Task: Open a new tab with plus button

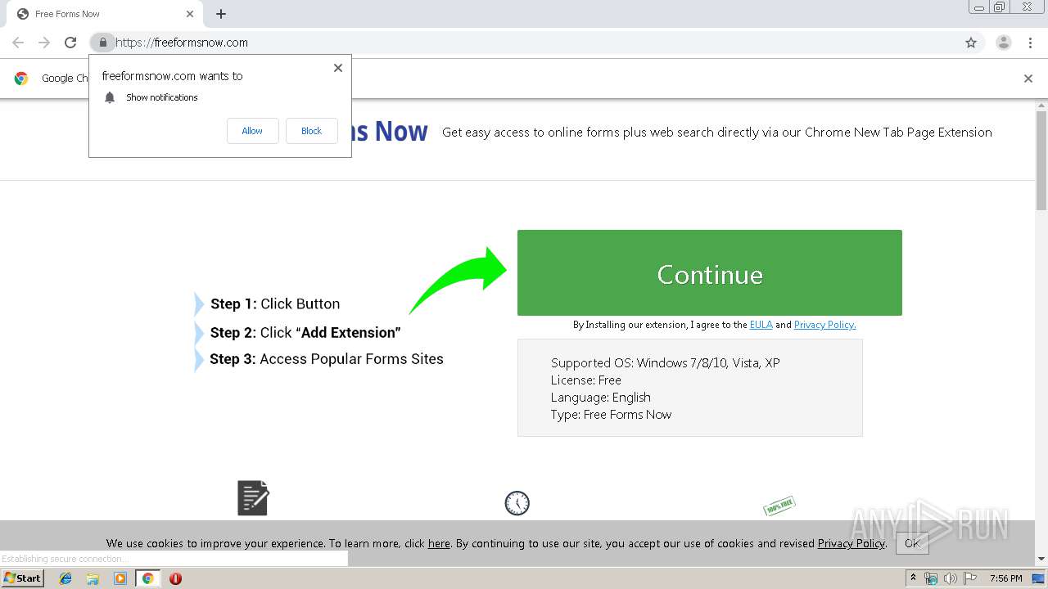Action: point(221,14)
